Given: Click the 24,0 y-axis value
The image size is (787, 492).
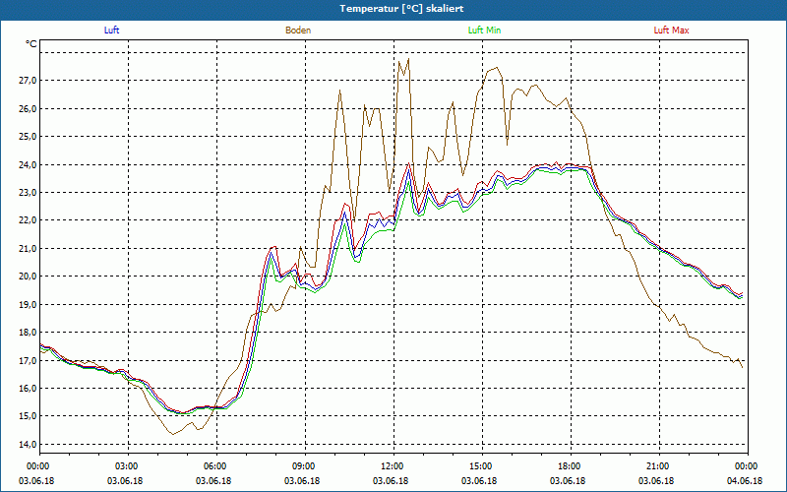Looking at the screenshot, I should click(28, 164).
